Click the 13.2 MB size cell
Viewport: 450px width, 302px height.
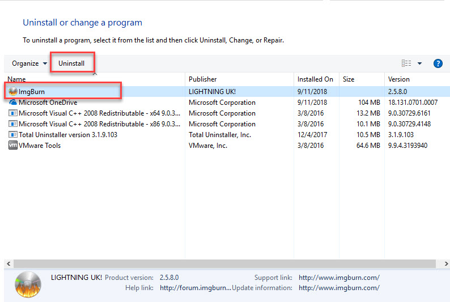coord(368,113)
